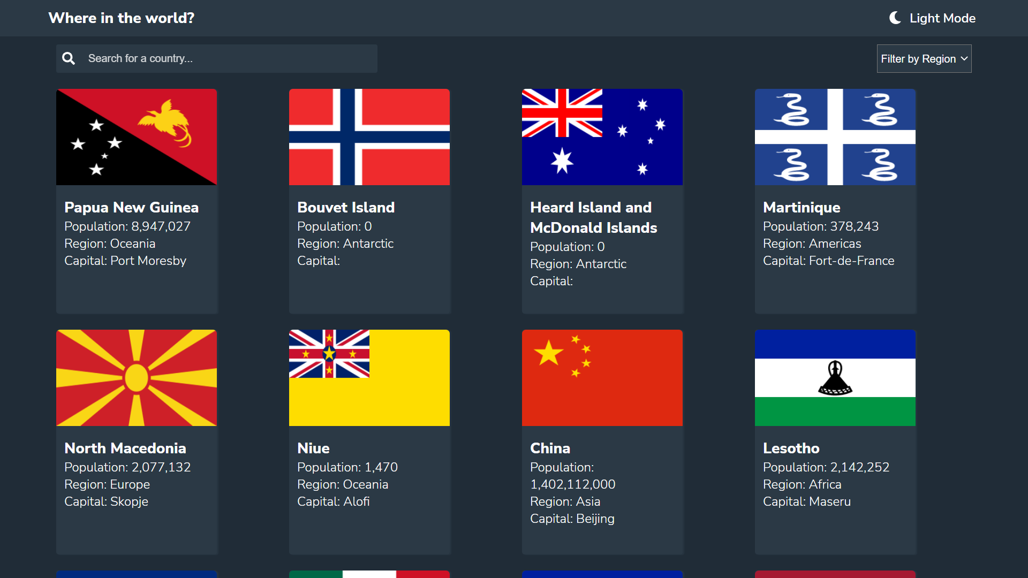Click Capital: Alofi text
This screenshot has width=1028, height=578.
pos(334,501)
